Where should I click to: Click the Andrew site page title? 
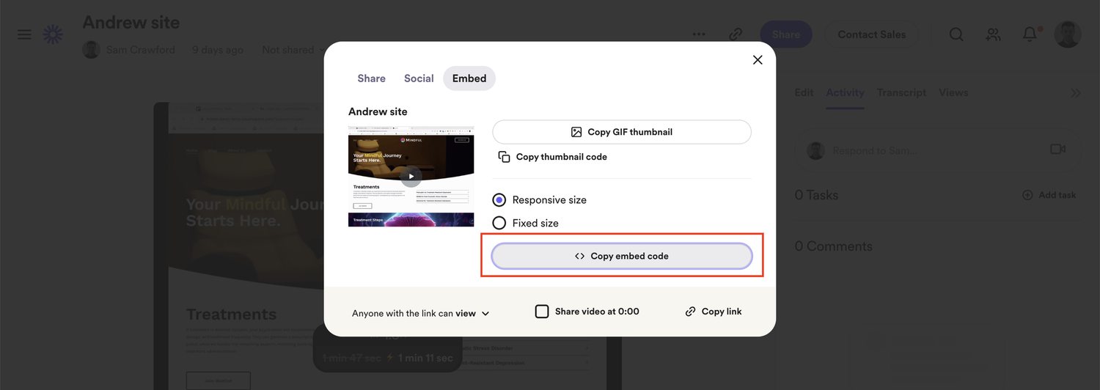[x=131, y=23]
